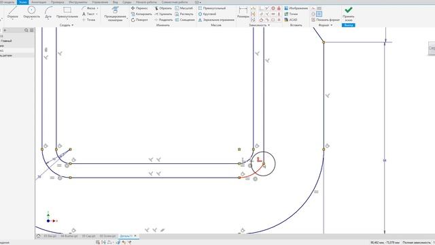Choose the Смещение offset tool
This screenshot has height=245, width=435.
185,20
